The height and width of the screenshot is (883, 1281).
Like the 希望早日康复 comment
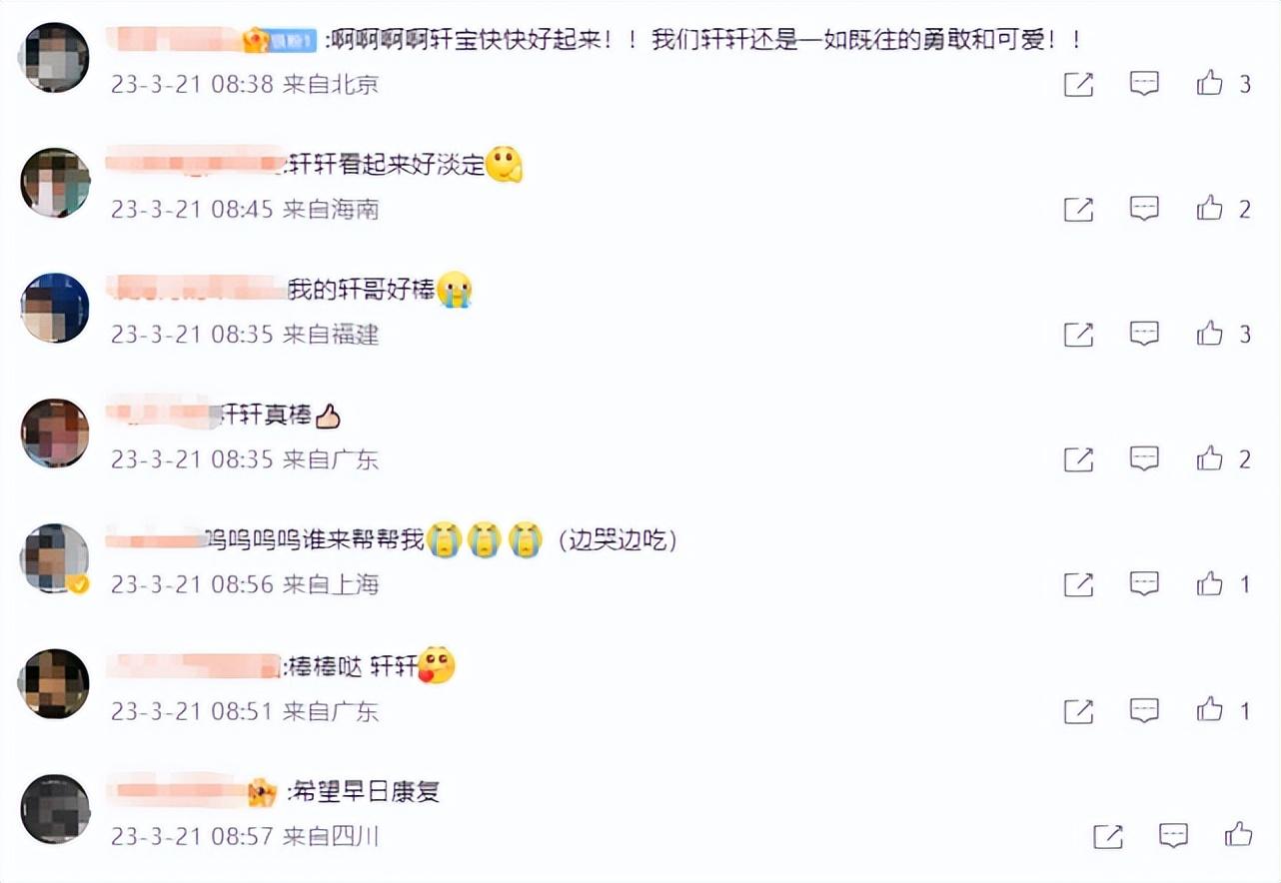point(1239,835)
